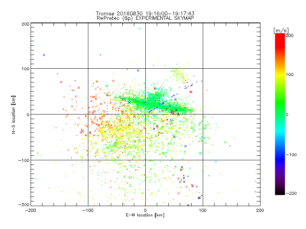Click the black X marker on the bottom axis
The height and width of the screenshot is (229, 306).
pos(188,205)
